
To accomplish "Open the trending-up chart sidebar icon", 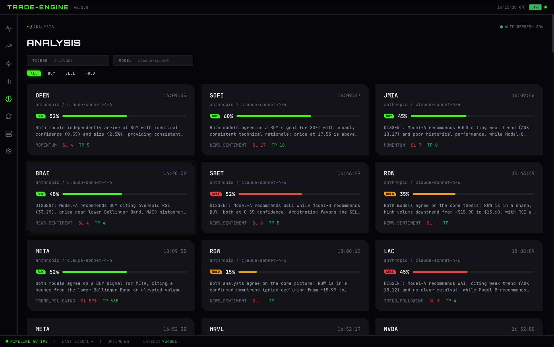I will (x=9, y=46).
